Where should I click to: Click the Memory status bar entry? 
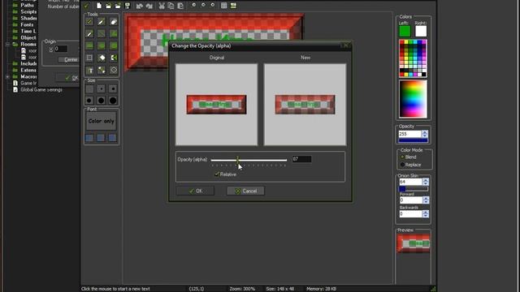(x=321, y=289)
